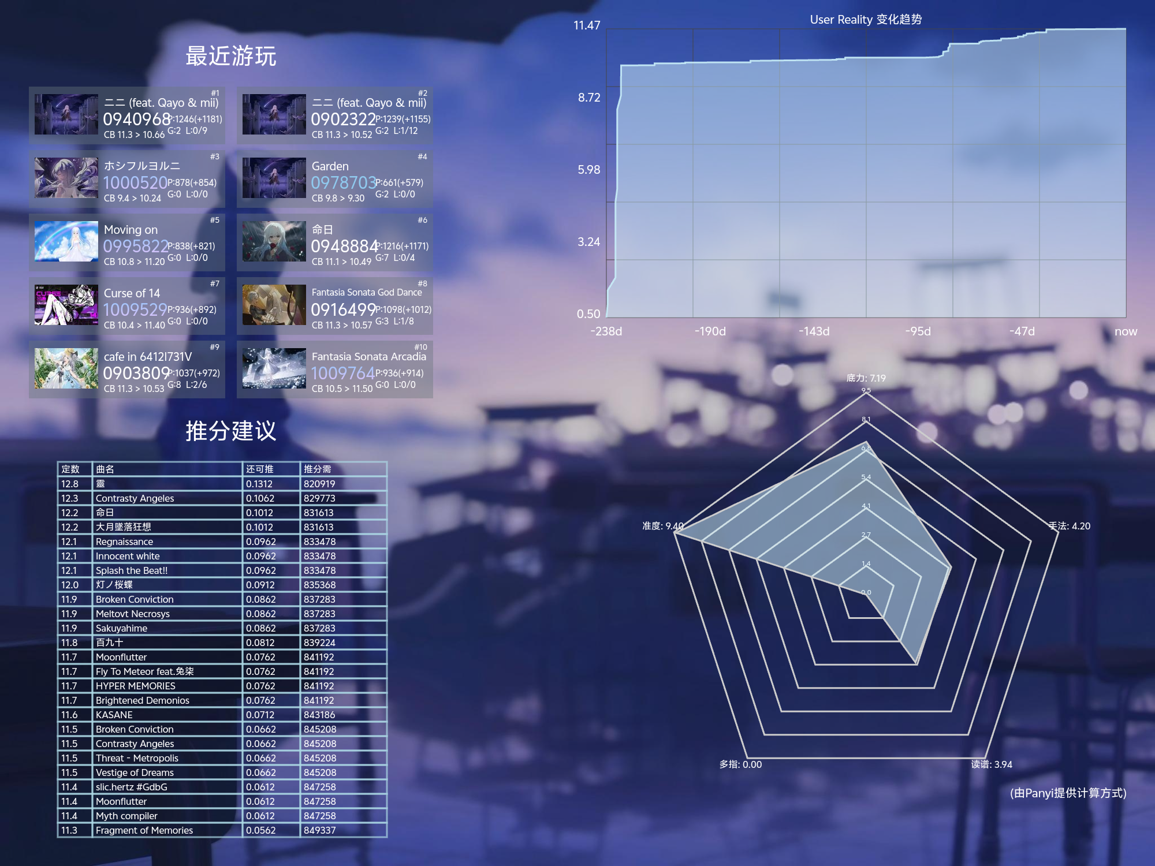
Task: Click the Fantasia Sonata Arcadia jacket image
Action: click(274, 369)
